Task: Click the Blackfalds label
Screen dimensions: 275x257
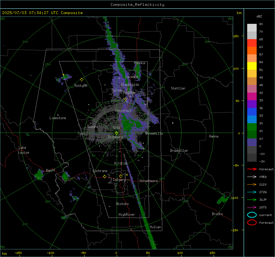Action: click(x=130, y=85)
